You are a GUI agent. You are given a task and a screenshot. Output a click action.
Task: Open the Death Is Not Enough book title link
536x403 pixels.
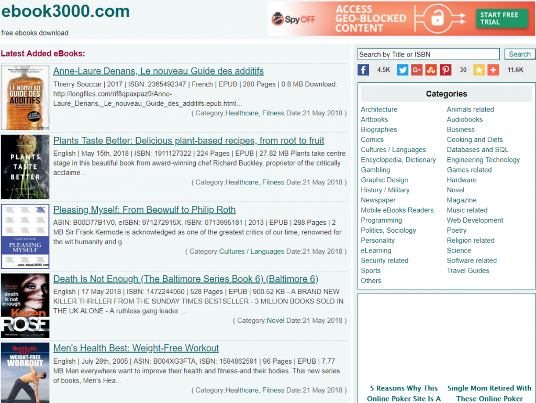point(186,279)
